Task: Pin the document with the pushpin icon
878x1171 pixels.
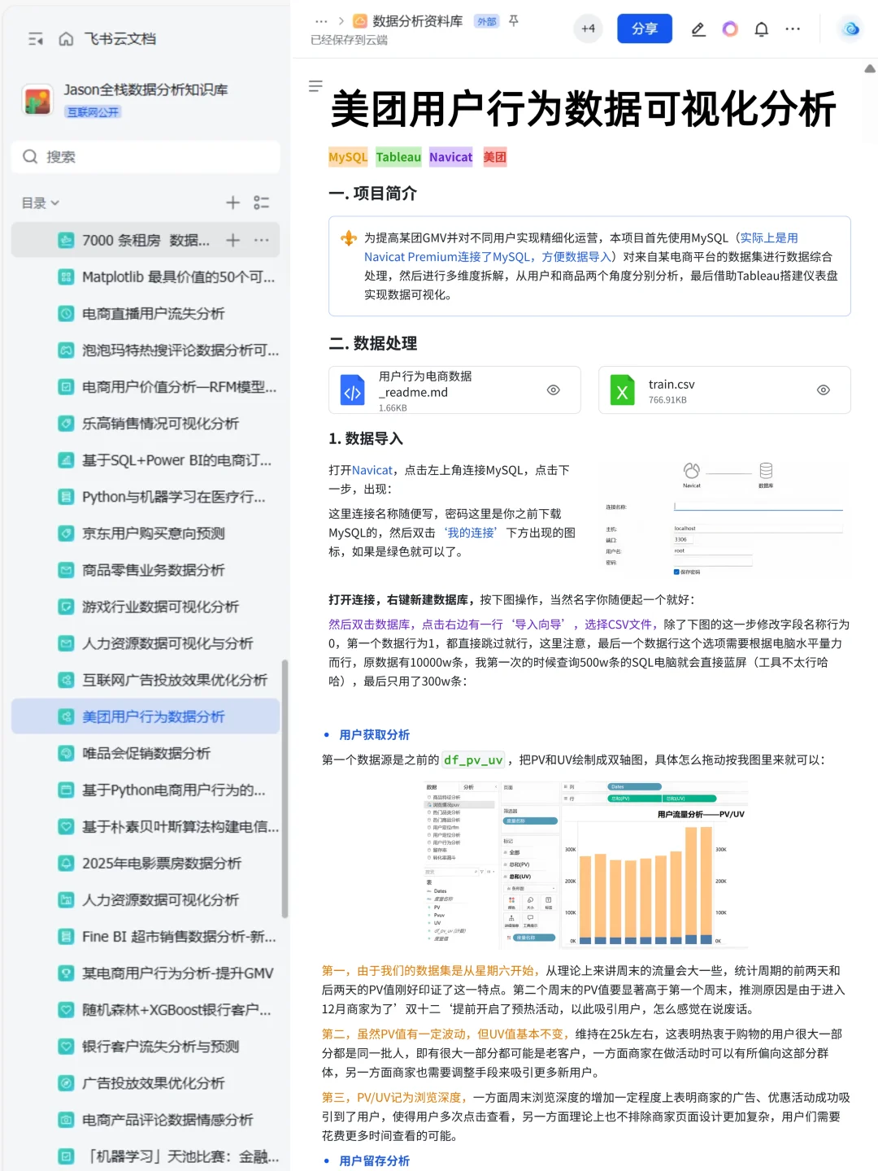Action: point(514,20)
